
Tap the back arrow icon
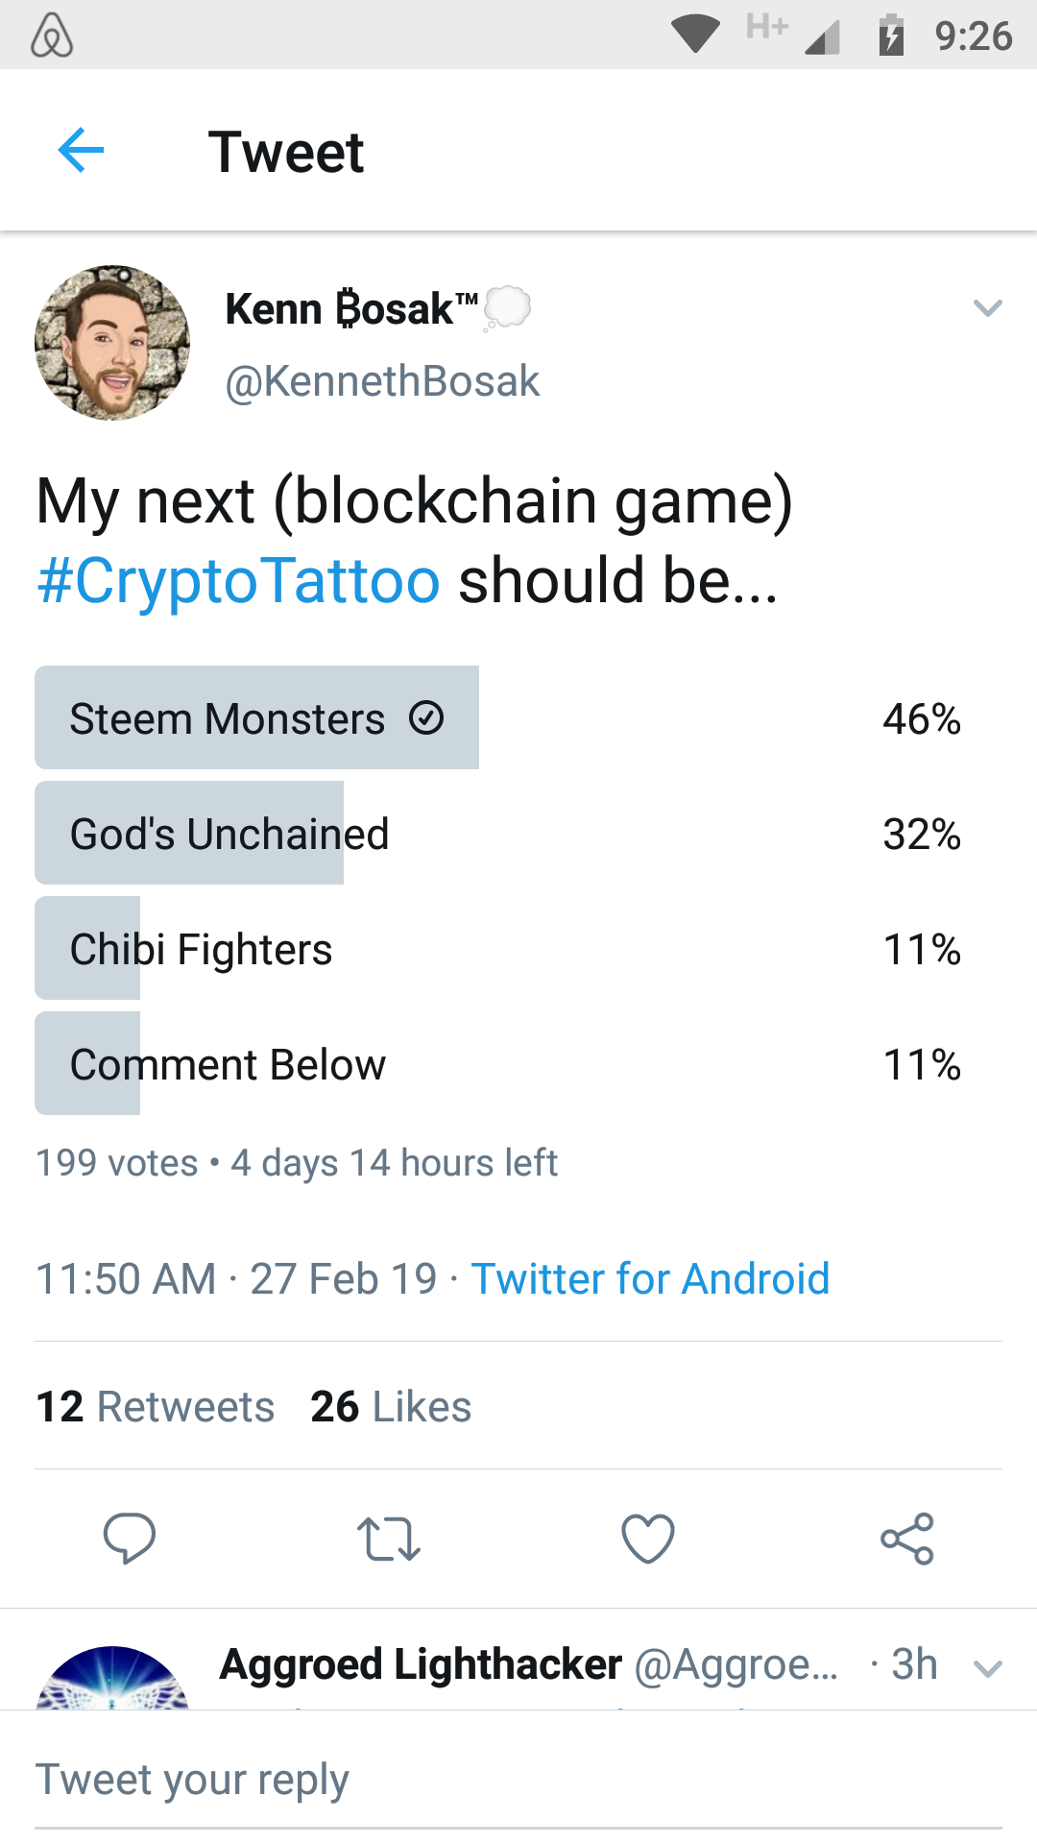click(81, 151)
